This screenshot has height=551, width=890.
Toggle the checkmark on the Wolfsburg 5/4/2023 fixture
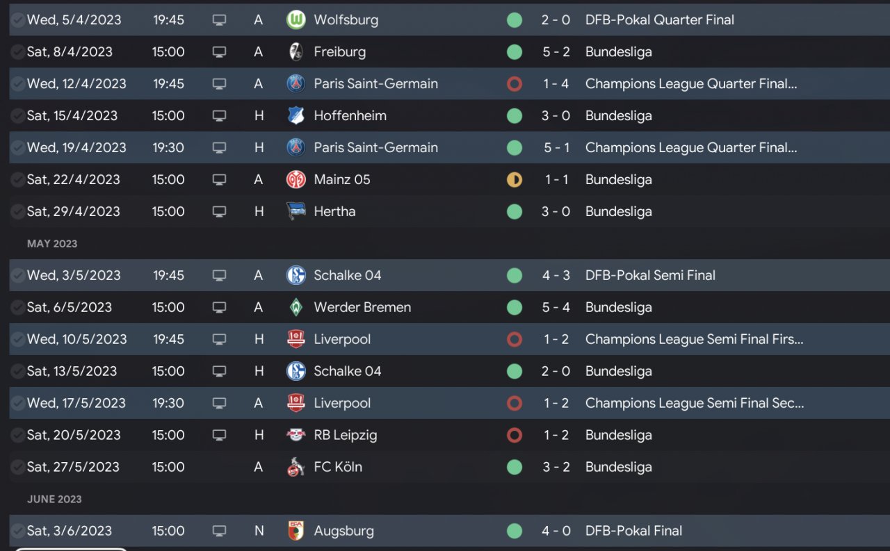click(x=17, y=20)
